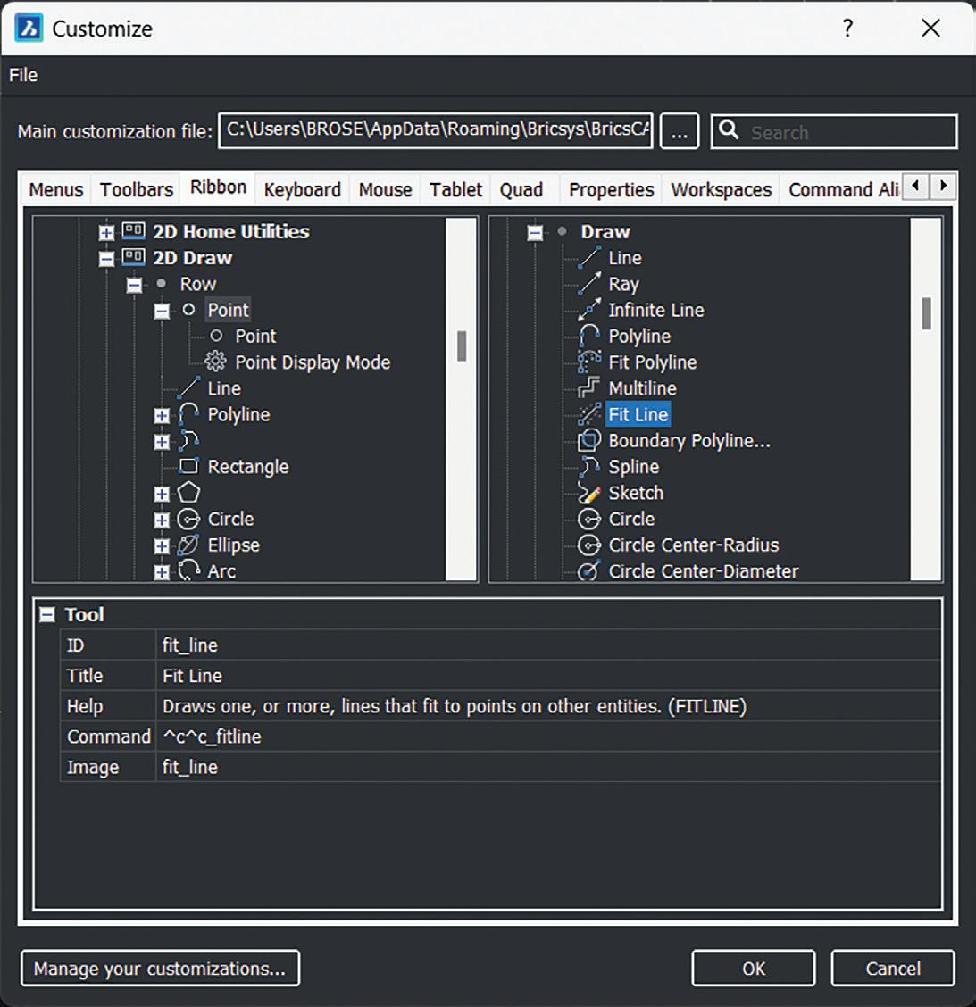Click the Cancel button
This screenshot has width=976, height=1007.
(892, 969)
